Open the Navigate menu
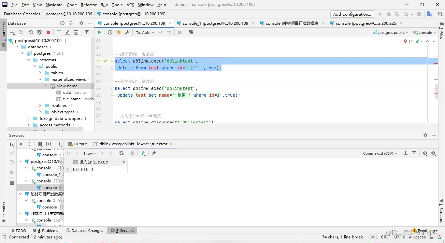Viewport: 445px width, 243px height. click(54, 5)
